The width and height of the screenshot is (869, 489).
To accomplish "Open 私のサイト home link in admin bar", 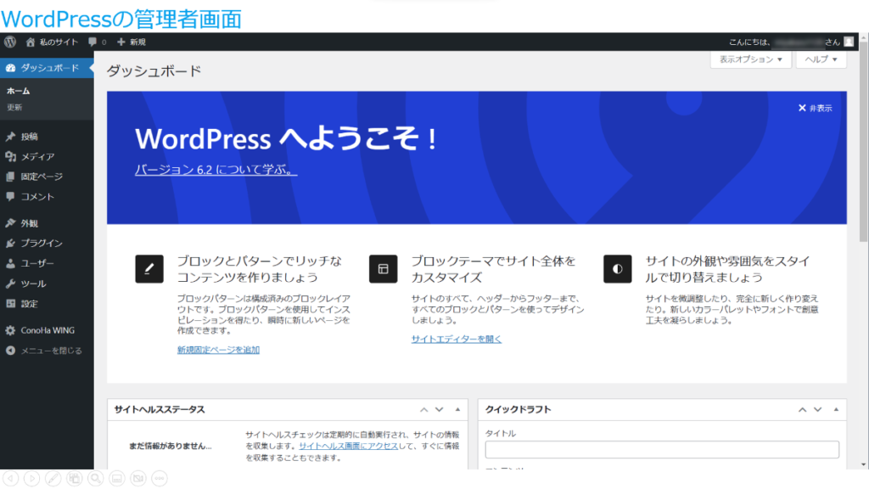I will coord(52,42).
